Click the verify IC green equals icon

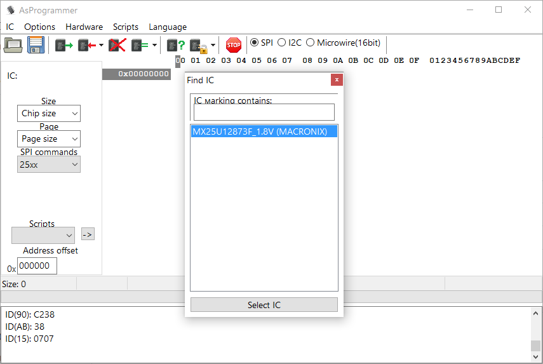[x=140, y=45]
